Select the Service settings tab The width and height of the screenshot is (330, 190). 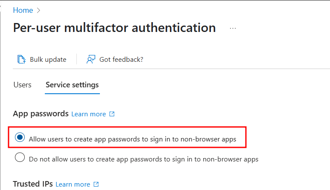point(72,85)
